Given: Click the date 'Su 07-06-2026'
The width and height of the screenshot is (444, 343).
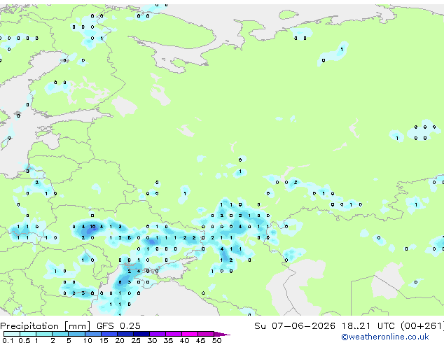Looking at the screenshot, I should (295, 326).
